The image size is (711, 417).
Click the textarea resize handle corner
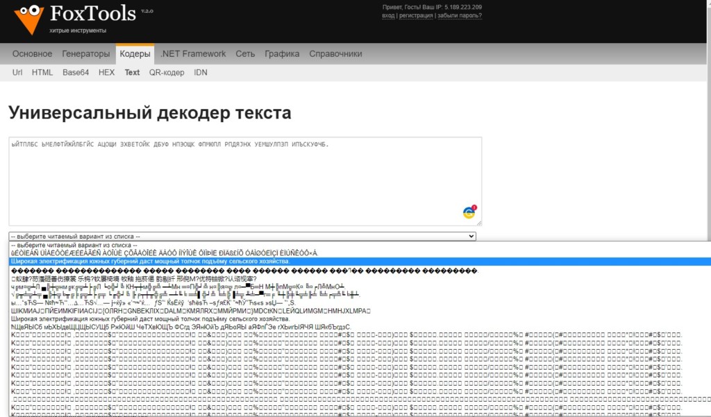[479, 223]
